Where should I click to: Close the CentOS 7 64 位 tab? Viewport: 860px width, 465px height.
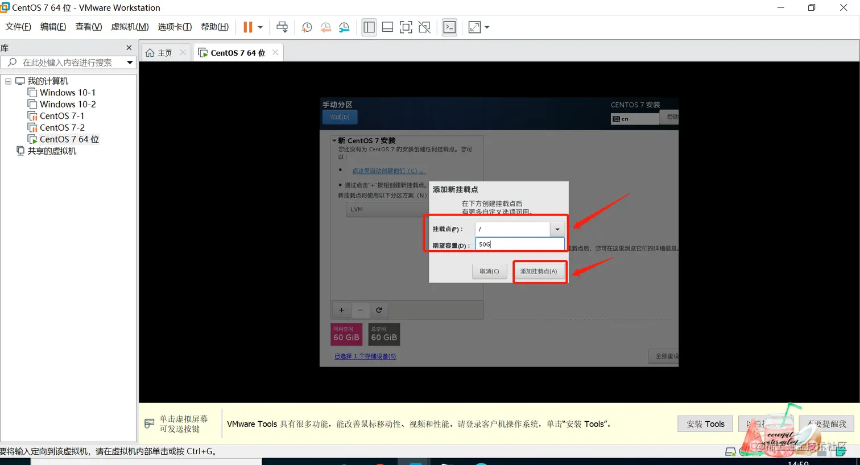coord(275,52)
